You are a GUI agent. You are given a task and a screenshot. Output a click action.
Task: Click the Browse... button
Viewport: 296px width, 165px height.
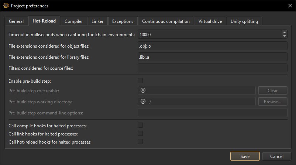(x=273, y=102)
